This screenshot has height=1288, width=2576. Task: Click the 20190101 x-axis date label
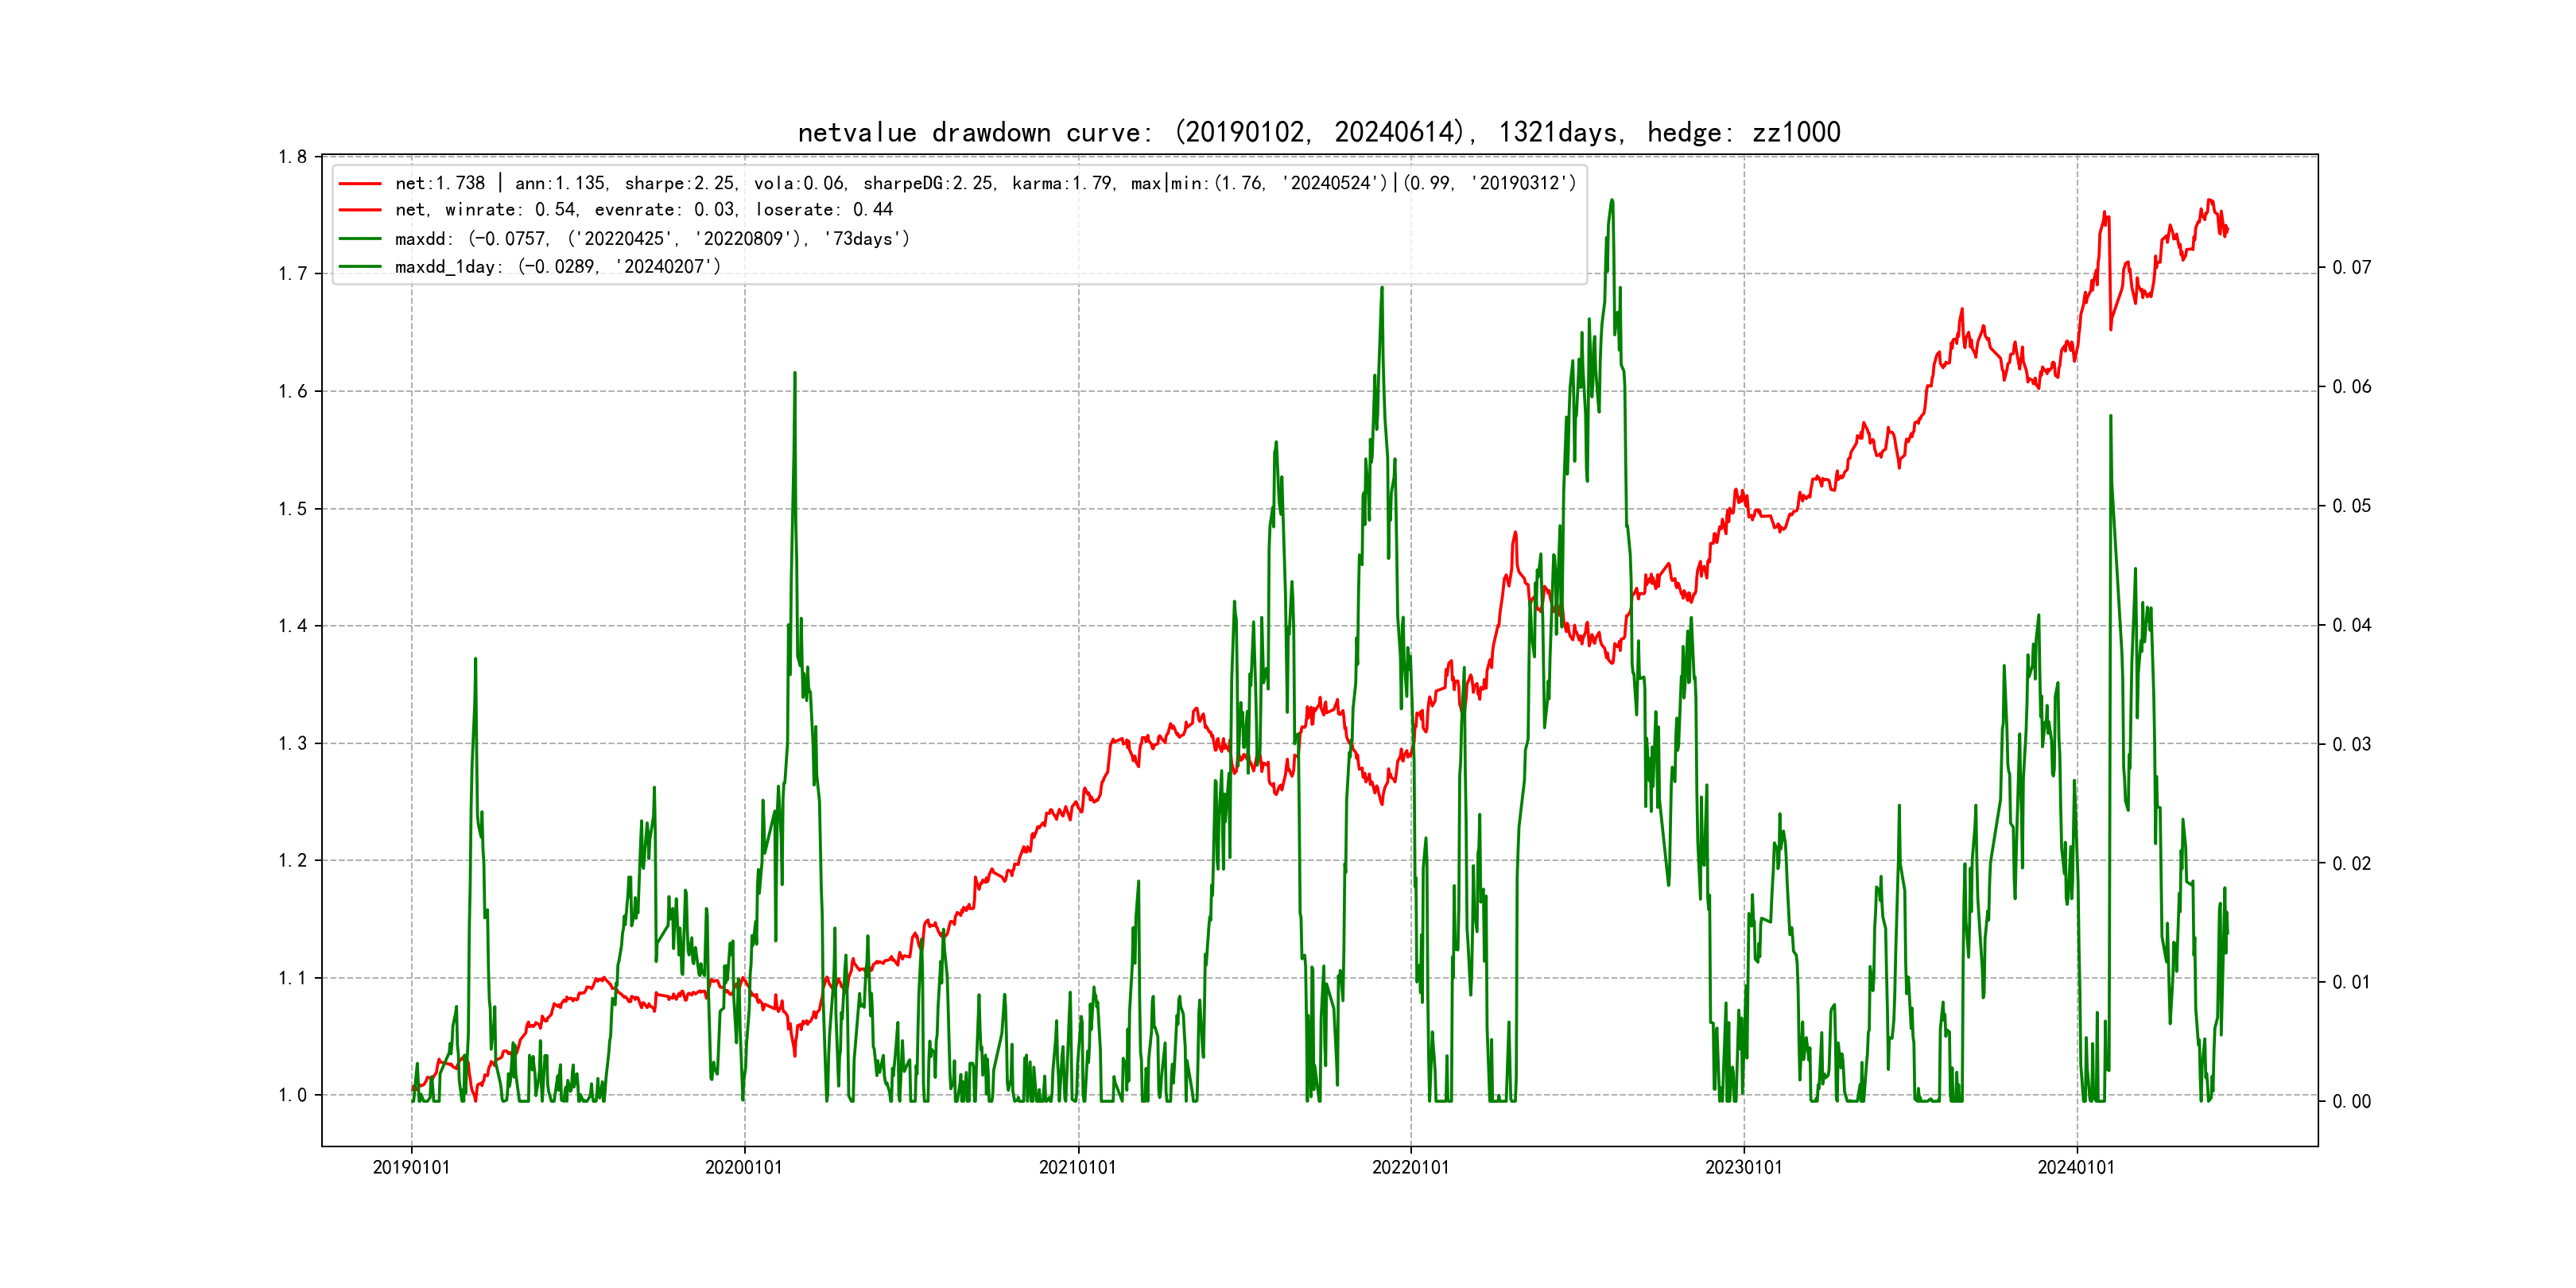click(x=411, y=1168)
